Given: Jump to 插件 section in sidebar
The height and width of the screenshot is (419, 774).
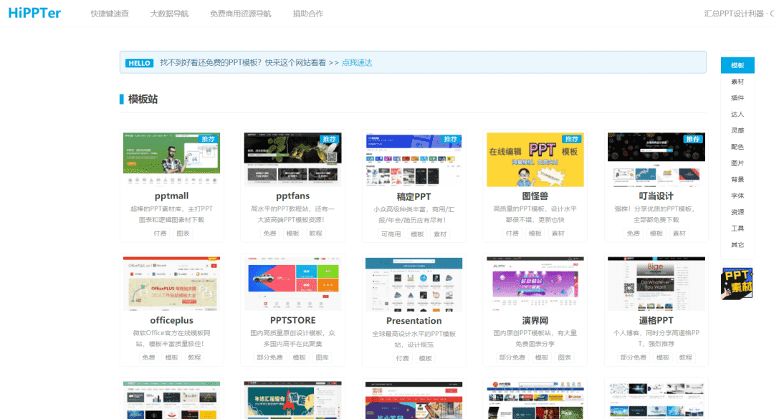Looking at the screenshot, I should click(737, 97).
